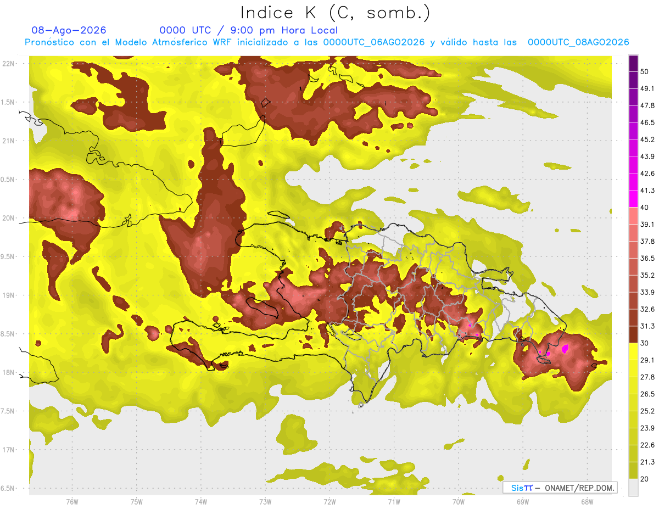Click the '30' color scale value
Screen dimensions: 659x509
pyautogui.click(x=645, y=343)
